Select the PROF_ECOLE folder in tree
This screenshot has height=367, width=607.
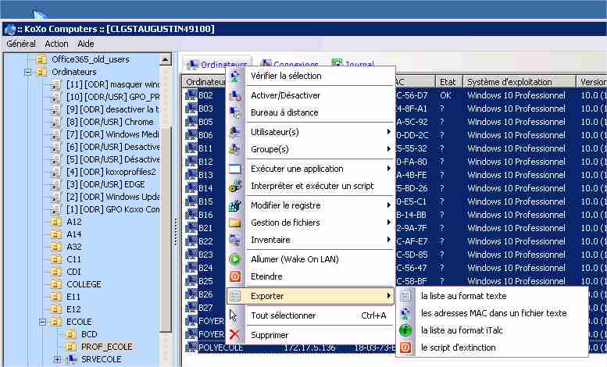[107, 347]
